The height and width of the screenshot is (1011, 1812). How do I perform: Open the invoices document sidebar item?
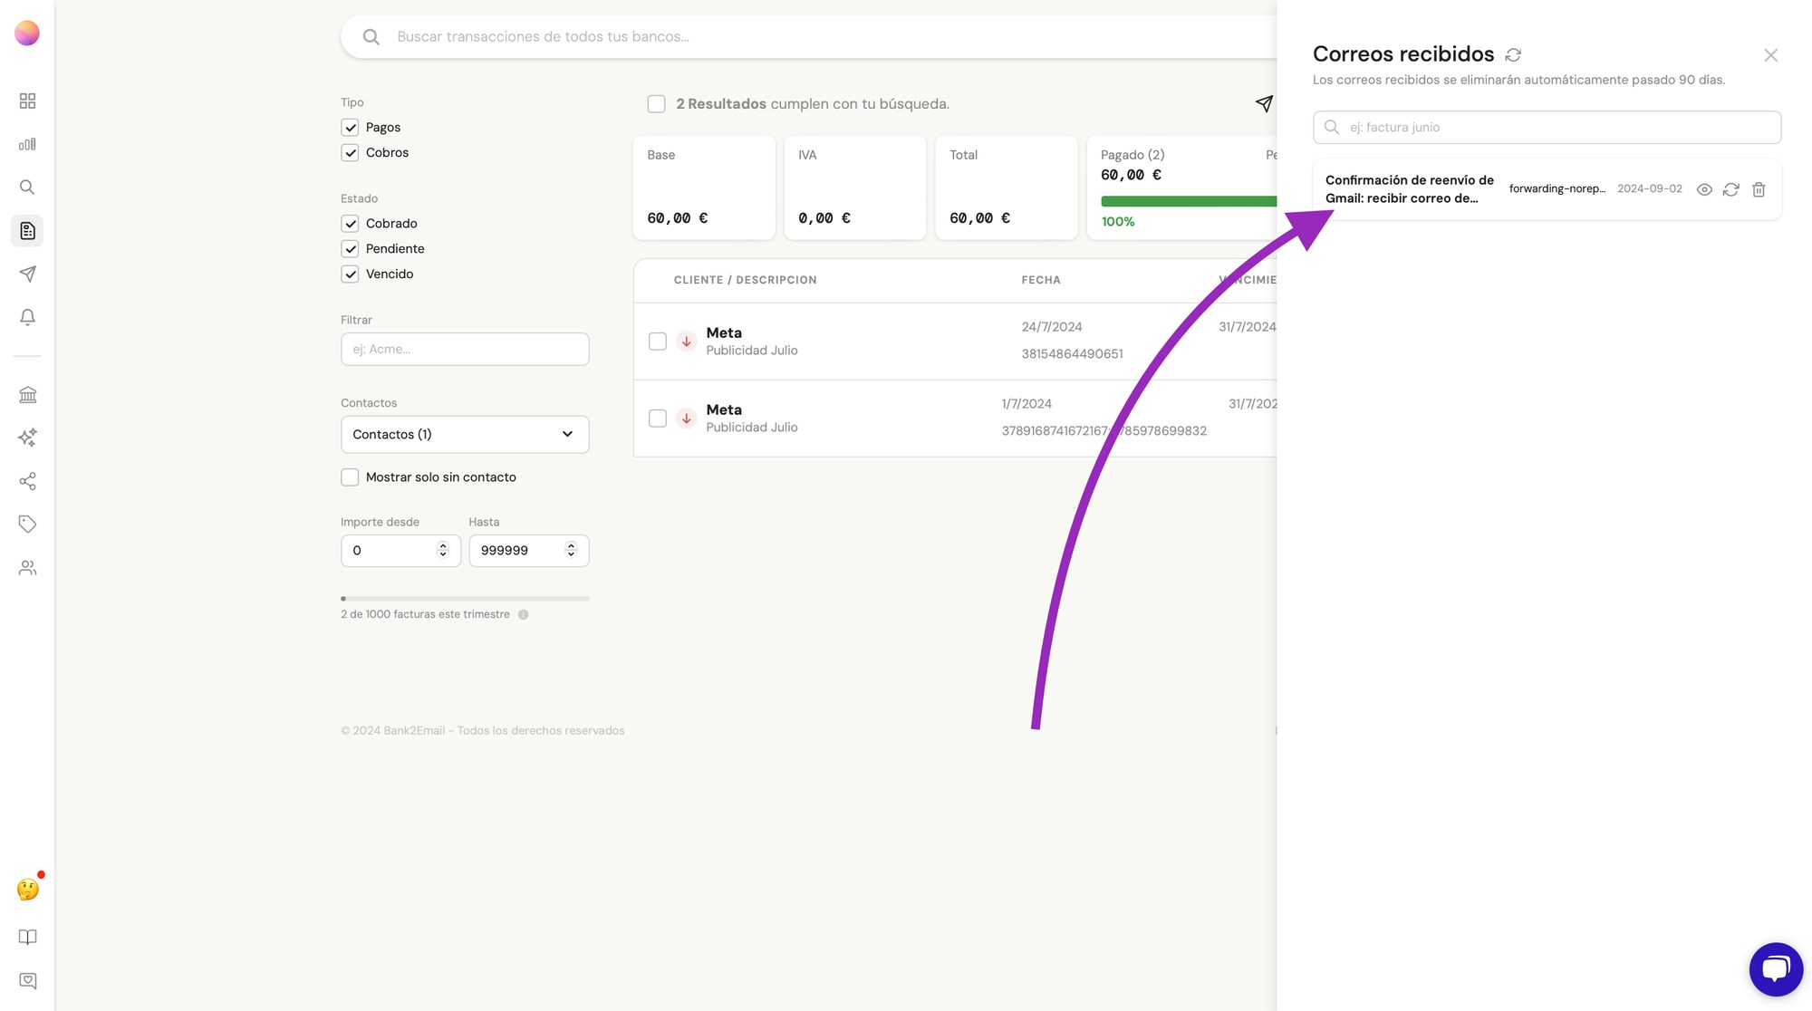coord(27,231)
